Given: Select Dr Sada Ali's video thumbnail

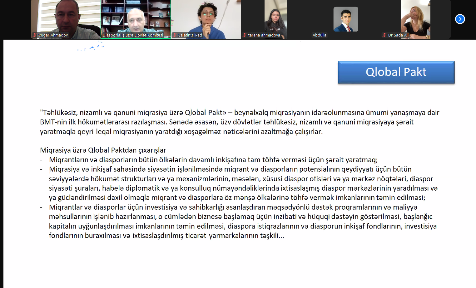Looking at the screenshot, I should point(415,17).
